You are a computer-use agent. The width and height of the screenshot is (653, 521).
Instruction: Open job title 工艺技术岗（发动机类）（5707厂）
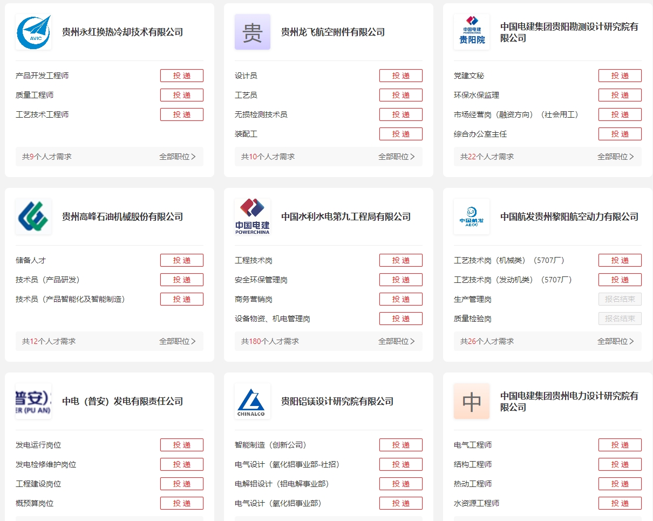(514, 280)
